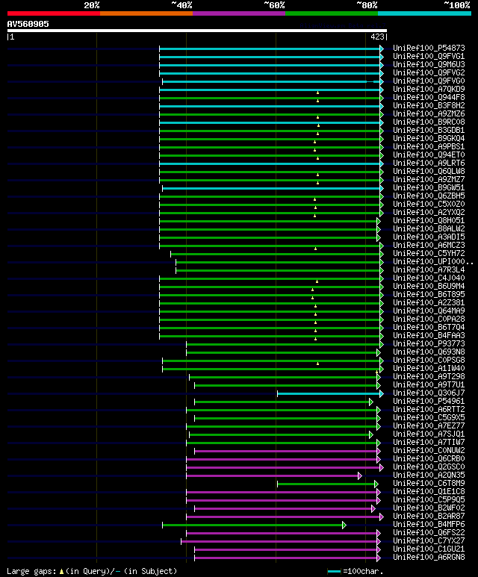Click the green alignment bar for UniRef100_B4MFP6
Image resolution: width=478 pixels, height=577 pixels.
pos(254,525)
